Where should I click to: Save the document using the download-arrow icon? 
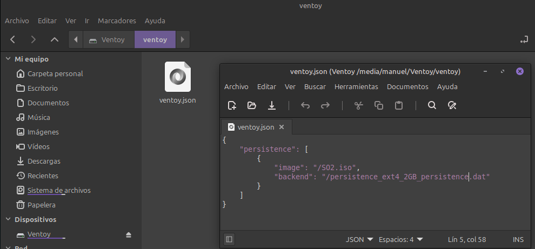tap(272, 105)
